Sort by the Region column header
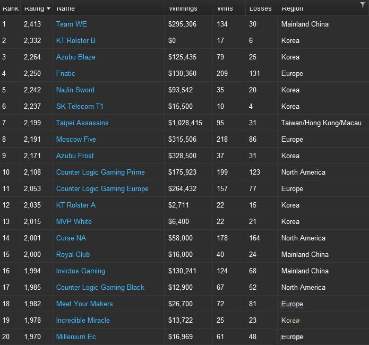The width and height of the screenshot is (369, 345). tap(293, 8)
